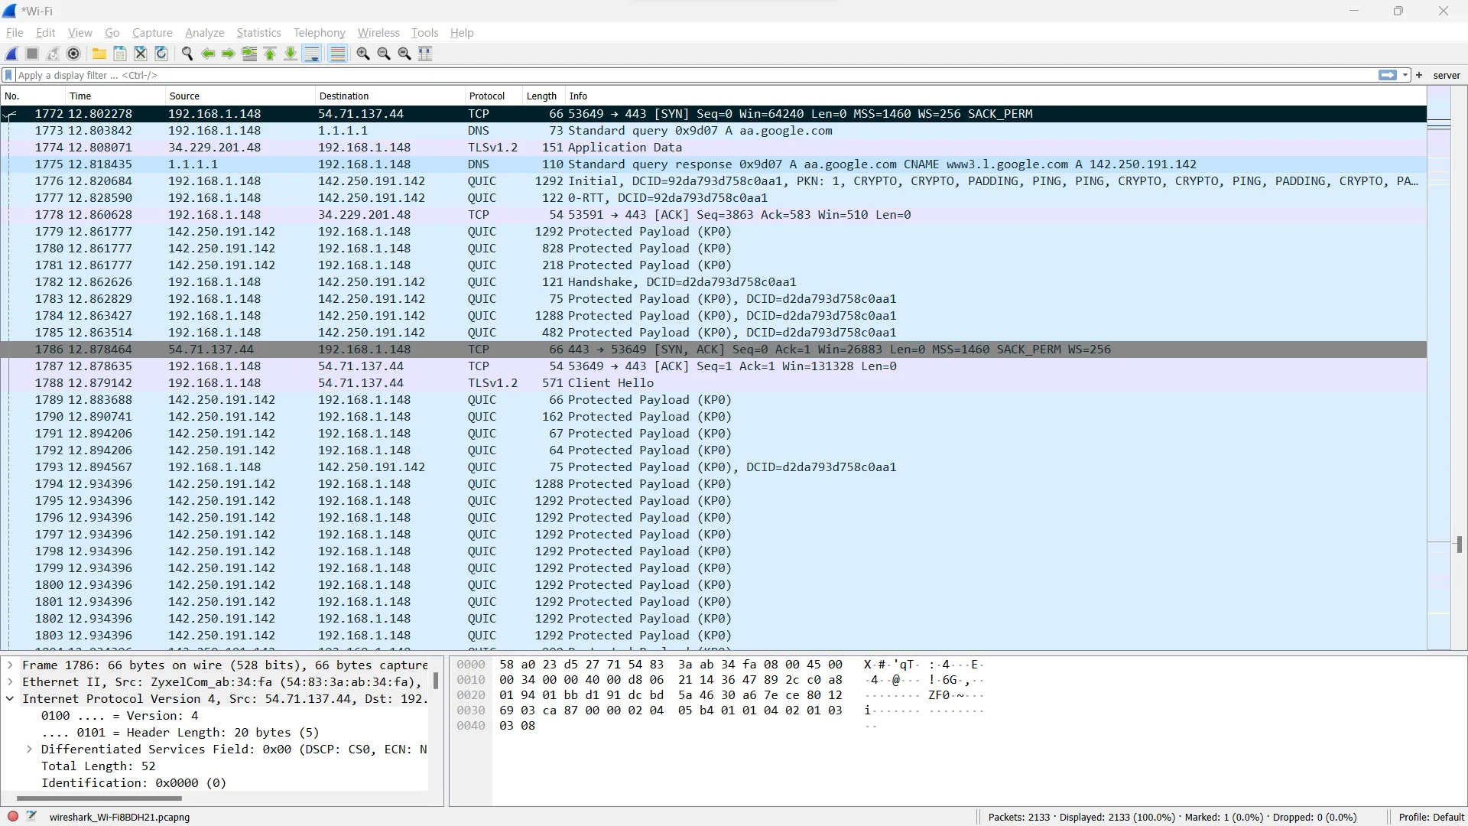Apply the display filter arrow button

pyautogui.click(x=1387, y=75)
